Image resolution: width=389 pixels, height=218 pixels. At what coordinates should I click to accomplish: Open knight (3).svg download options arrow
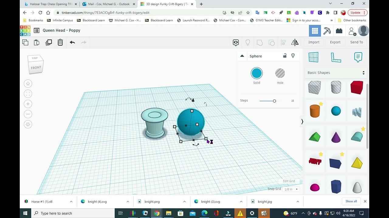241,201
